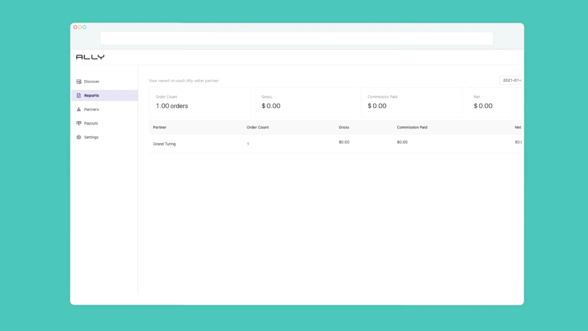
Task: Open the Settings page
Action: 104,137
